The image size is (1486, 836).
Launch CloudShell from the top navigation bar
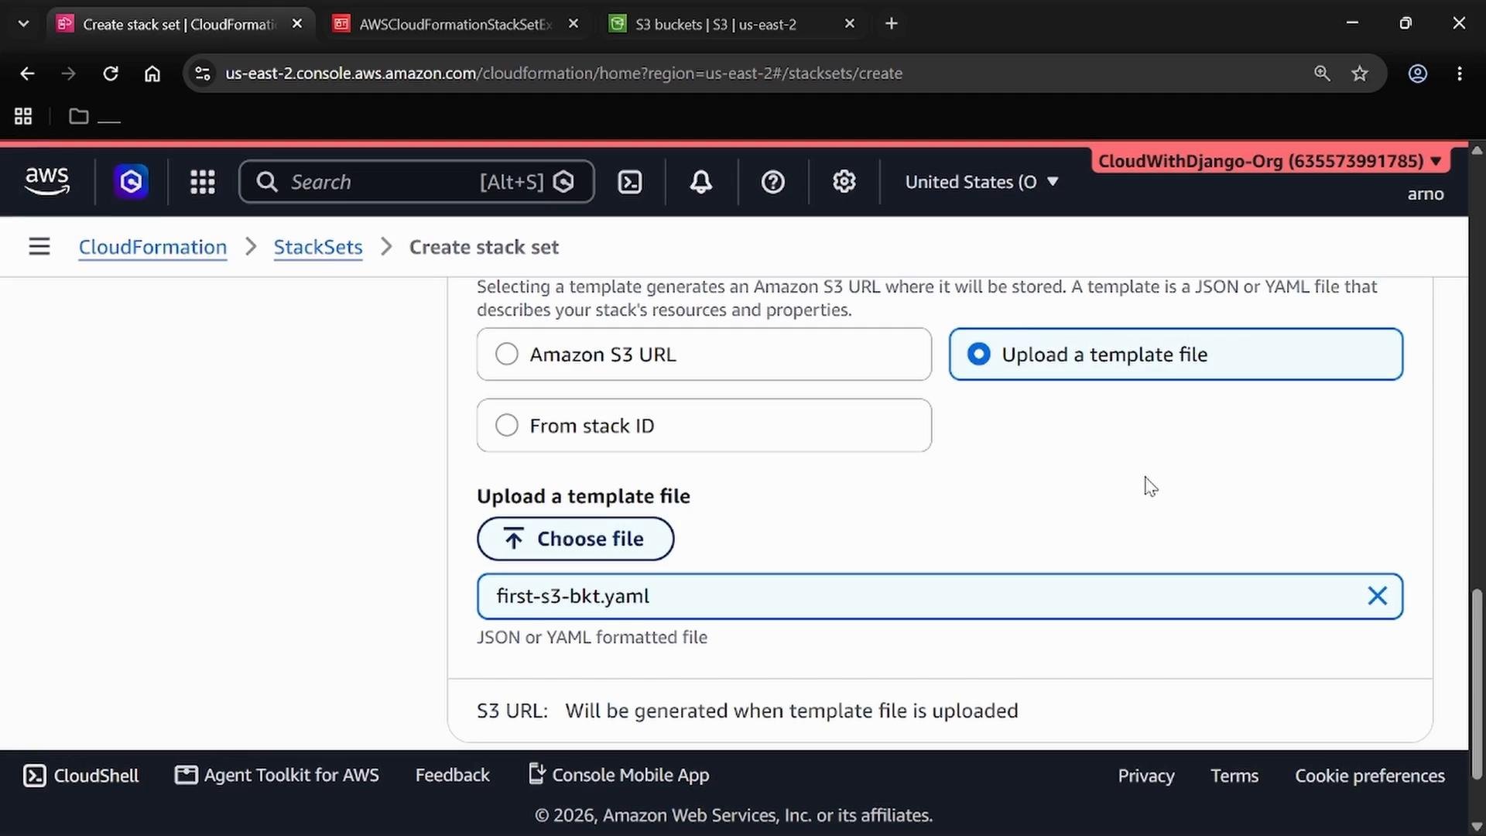(630, 182)
